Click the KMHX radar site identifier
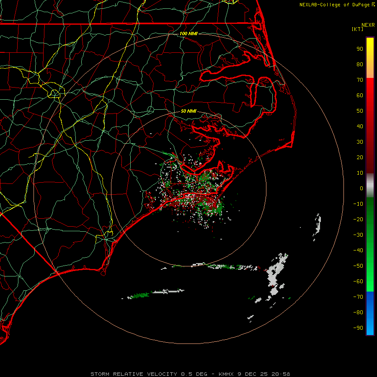Screen dimensions: 377x377 [x=226, y=374]
